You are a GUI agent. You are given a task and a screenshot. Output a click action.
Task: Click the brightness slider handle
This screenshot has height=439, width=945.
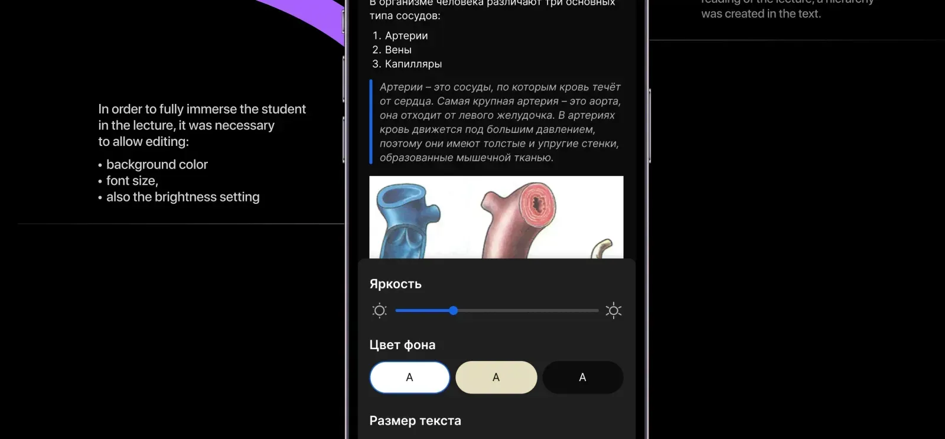(453, 311)
